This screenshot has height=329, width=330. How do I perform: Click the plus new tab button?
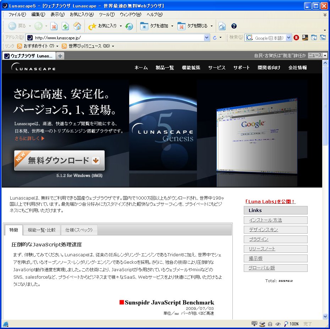[x=60, y=56]
